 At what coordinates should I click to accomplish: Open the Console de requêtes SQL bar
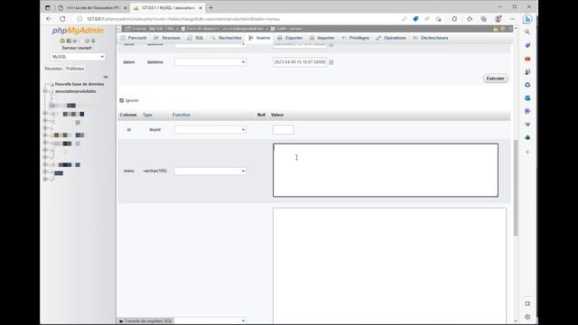point(145,321)
